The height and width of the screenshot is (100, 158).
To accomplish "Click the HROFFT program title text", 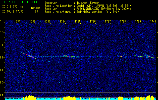I will tap(16, 2).
